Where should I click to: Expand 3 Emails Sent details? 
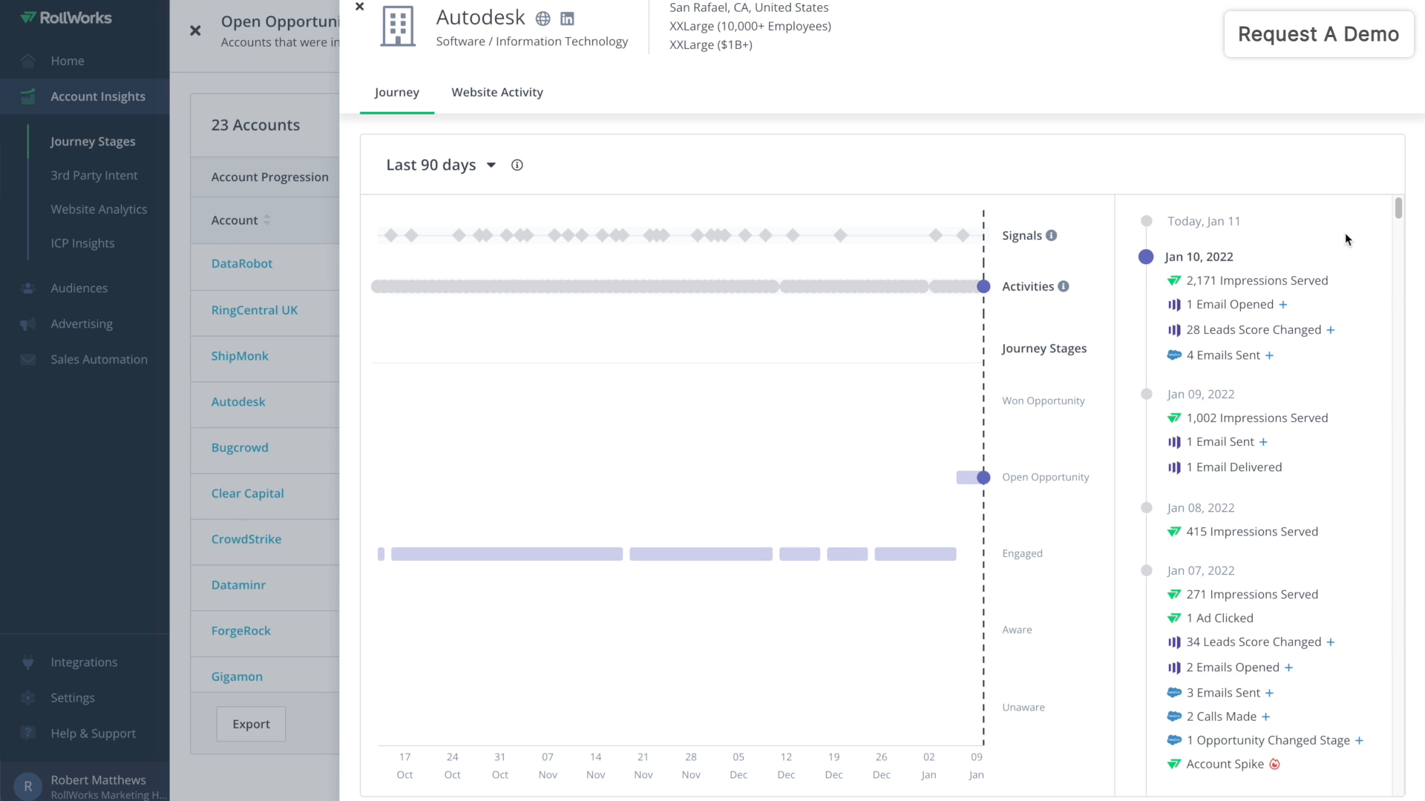(x=1270, y=693)
